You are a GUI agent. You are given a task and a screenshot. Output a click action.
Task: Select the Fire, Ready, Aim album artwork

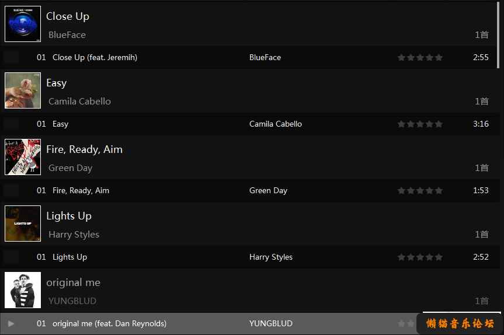click(23, 157)
